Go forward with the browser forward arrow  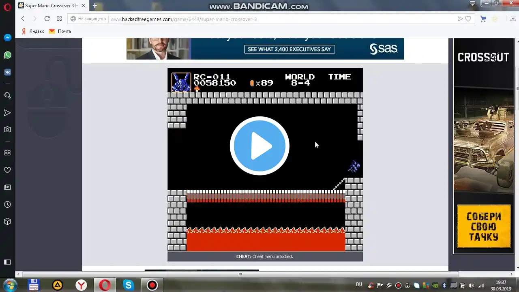click(x=34, y=19)
